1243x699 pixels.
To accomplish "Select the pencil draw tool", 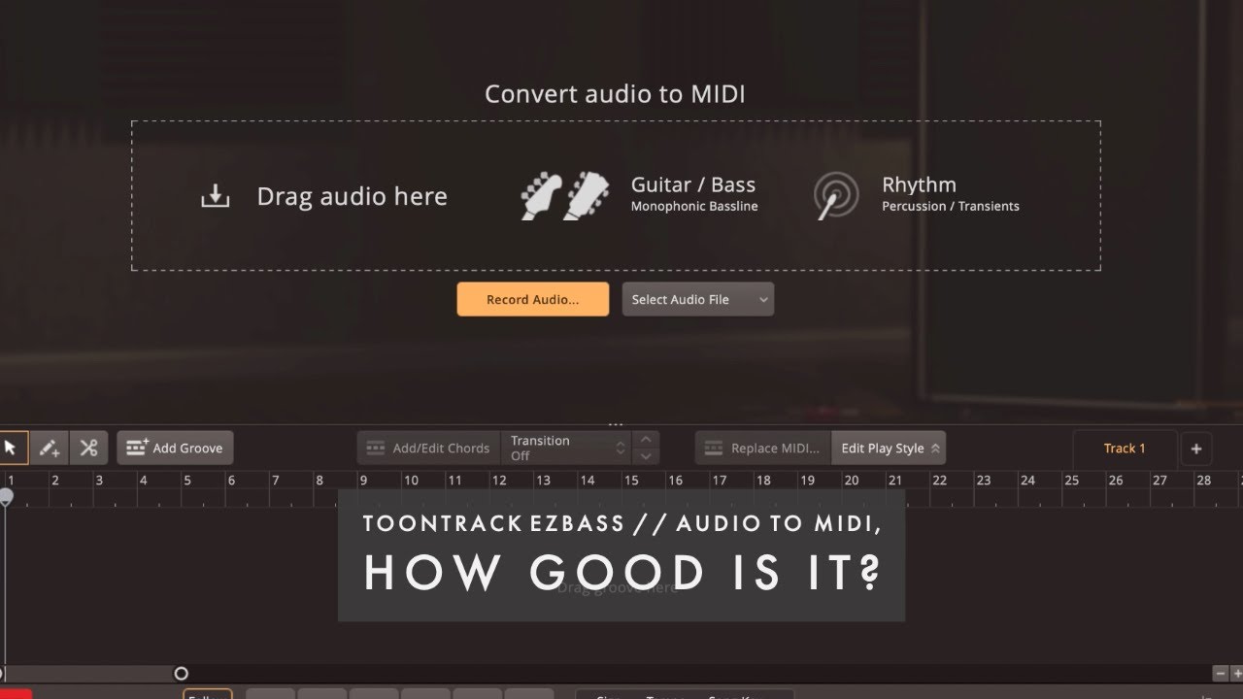I will pyautogui.click(x=50, y=448).
